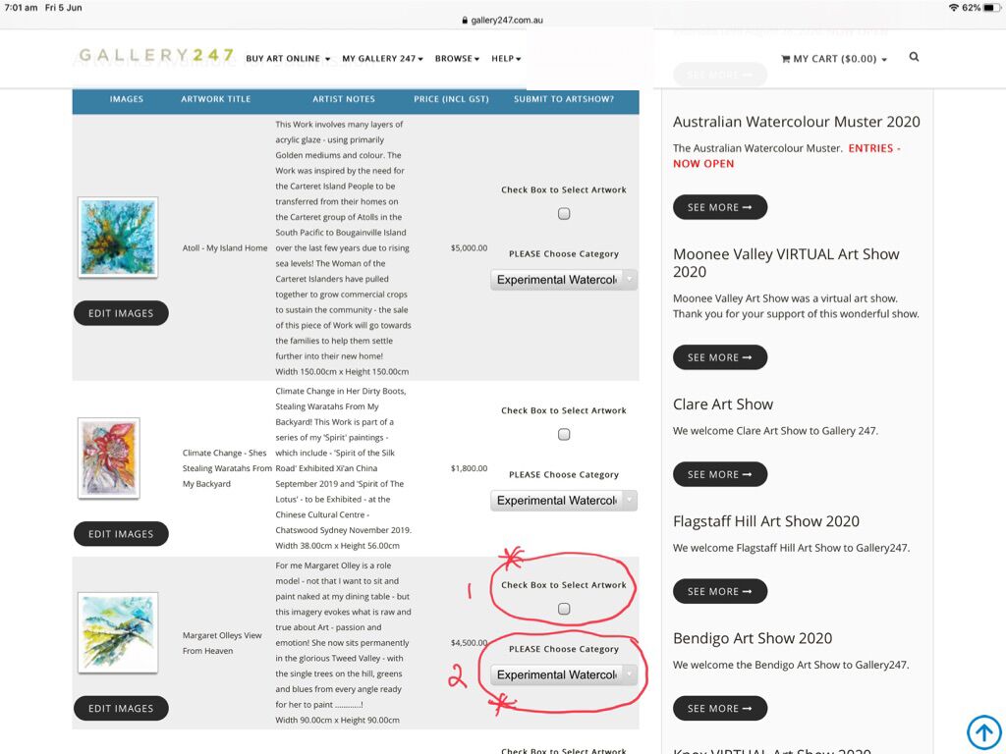Screen dimensions: 1006x754
Task: Click the $1,800.00 price
Action: click(469, 468)
